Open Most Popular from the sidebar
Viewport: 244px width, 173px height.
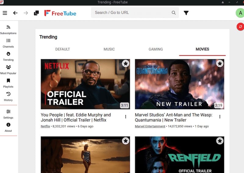click(8, 70)
